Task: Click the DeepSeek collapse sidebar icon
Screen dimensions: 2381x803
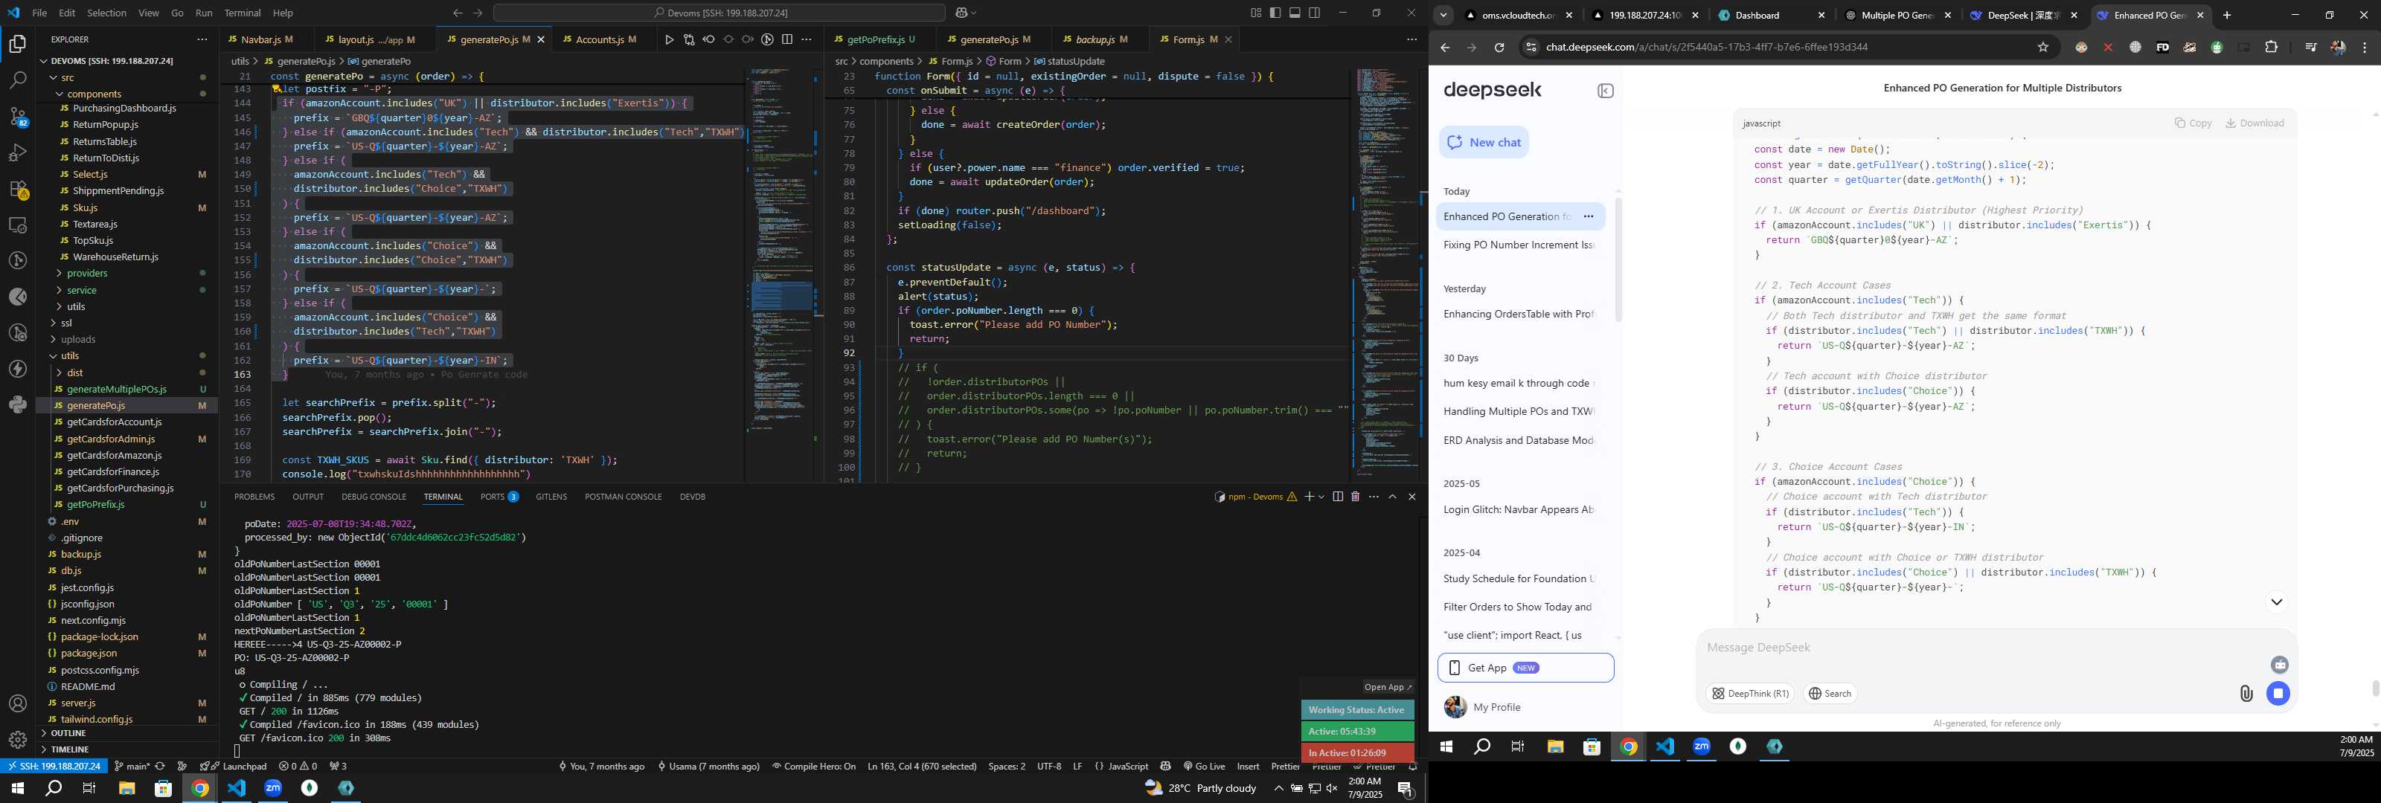Action: click(x=1606, y=91)
